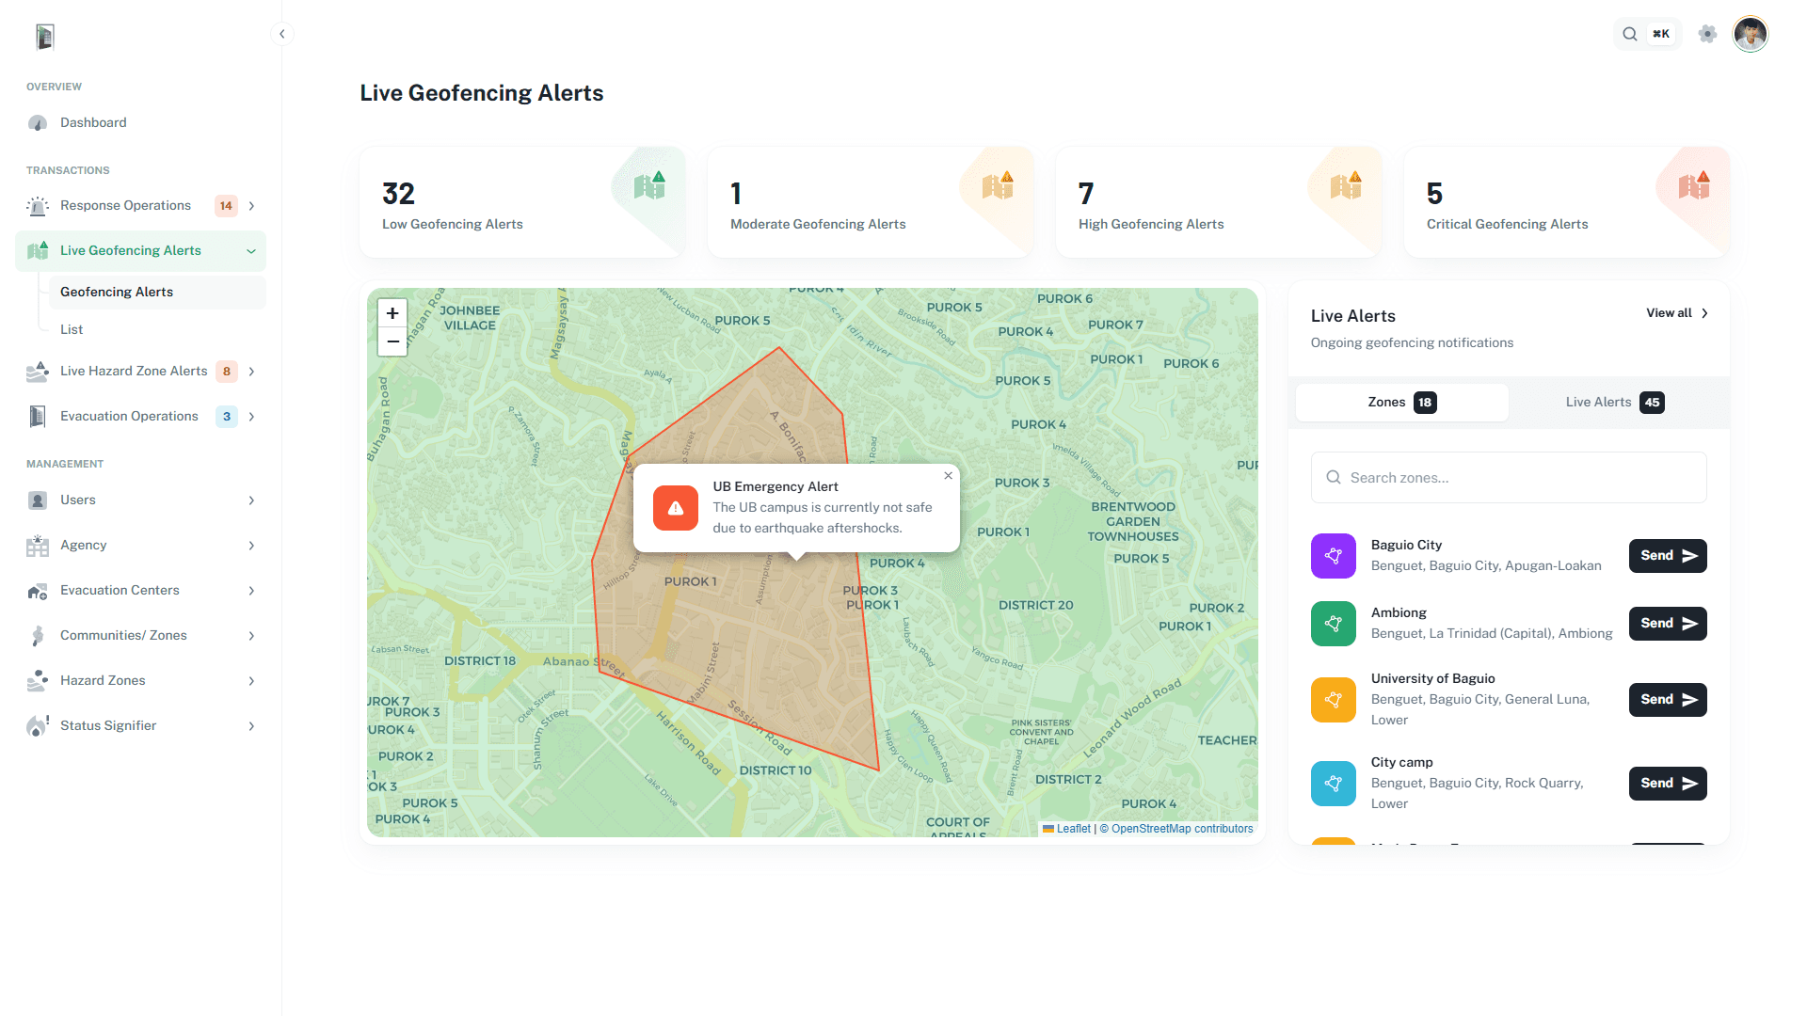Open user profile avatar
The image size is (1807, 1016).
[1751, 34]
